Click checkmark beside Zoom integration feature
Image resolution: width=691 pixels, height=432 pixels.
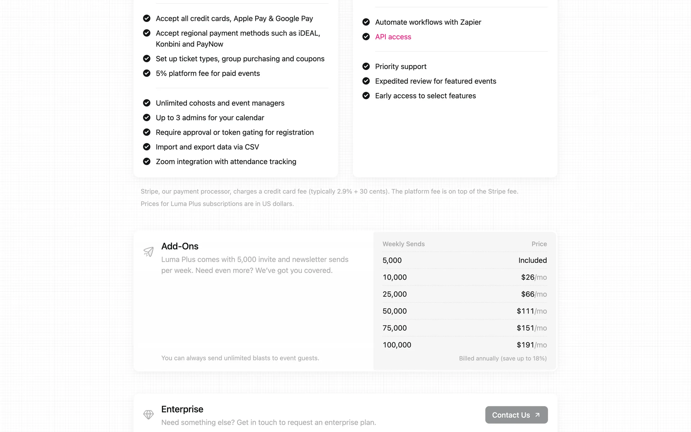click(146, 162)
